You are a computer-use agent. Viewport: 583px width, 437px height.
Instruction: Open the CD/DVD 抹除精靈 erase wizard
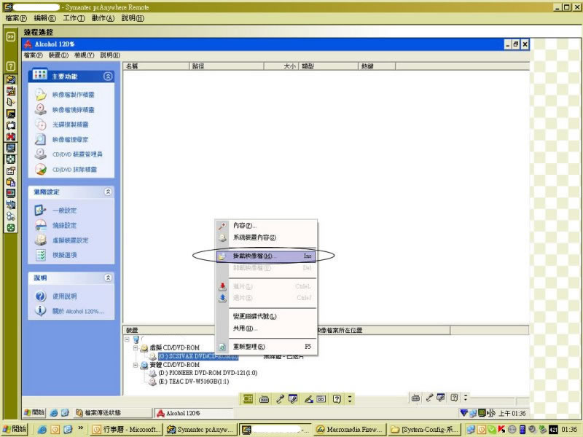click(74, 170)
